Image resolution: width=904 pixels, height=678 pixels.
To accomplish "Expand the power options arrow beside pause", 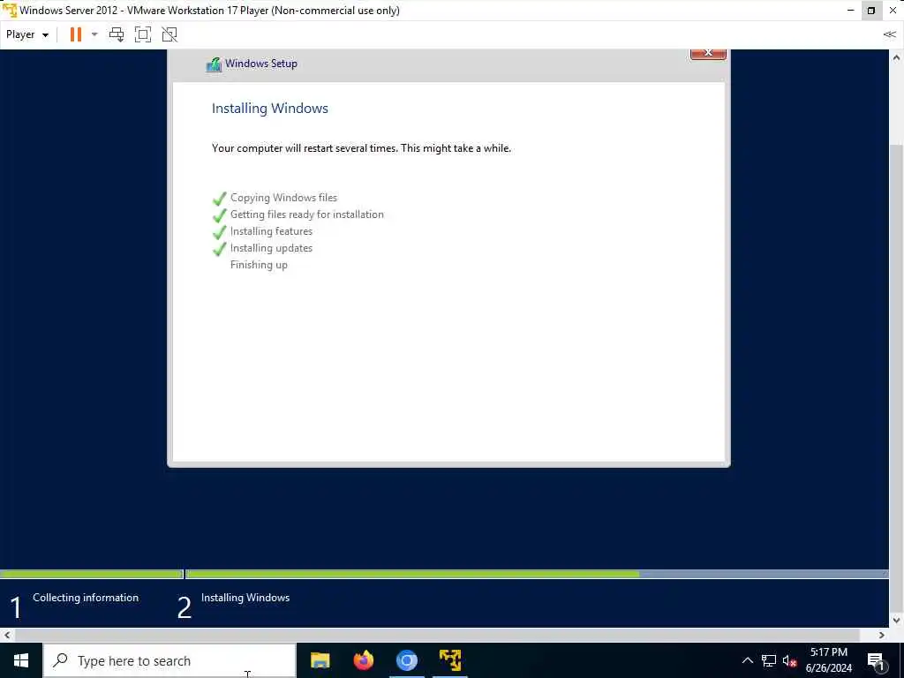I will 94,34.
